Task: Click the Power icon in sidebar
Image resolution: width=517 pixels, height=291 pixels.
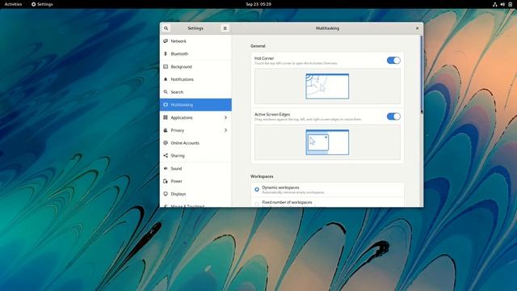Action: pyautogui.click(x=166, y=181)
